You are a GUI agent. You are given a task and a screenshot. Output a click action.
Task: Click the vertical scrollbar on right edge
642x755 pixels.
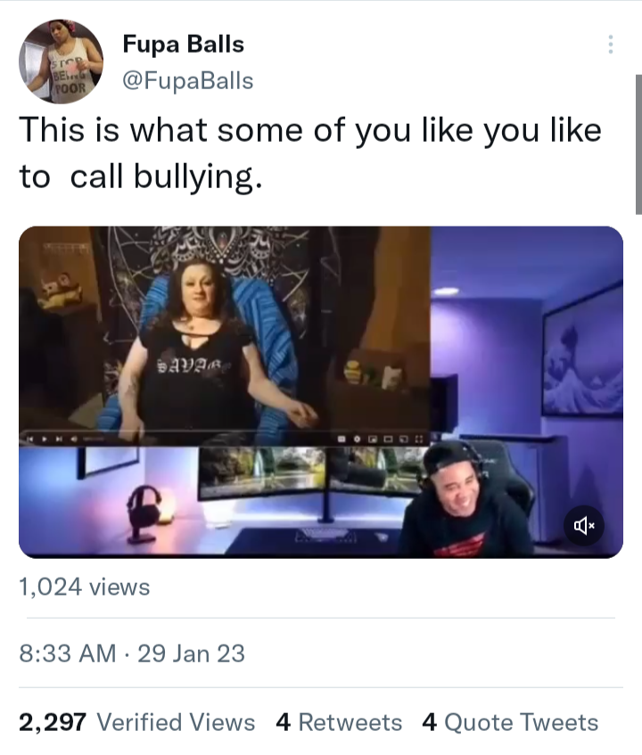(x=638, y=144)
